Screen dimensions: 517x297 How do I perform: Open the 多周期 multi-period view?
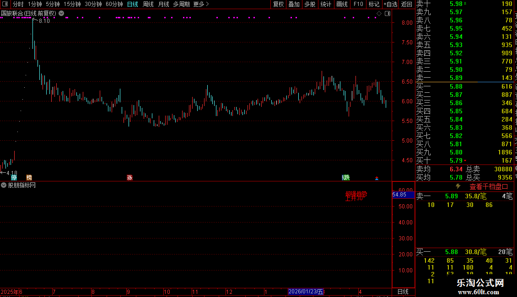pos(181,4)
